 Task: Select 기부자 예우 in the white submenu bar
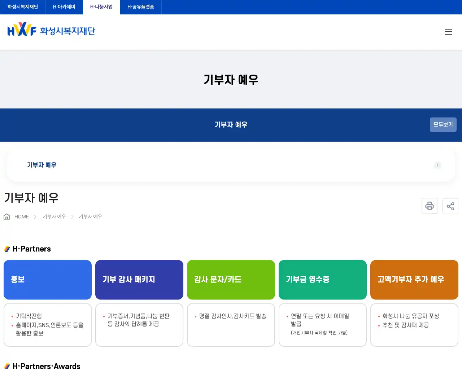click(42, 165)
